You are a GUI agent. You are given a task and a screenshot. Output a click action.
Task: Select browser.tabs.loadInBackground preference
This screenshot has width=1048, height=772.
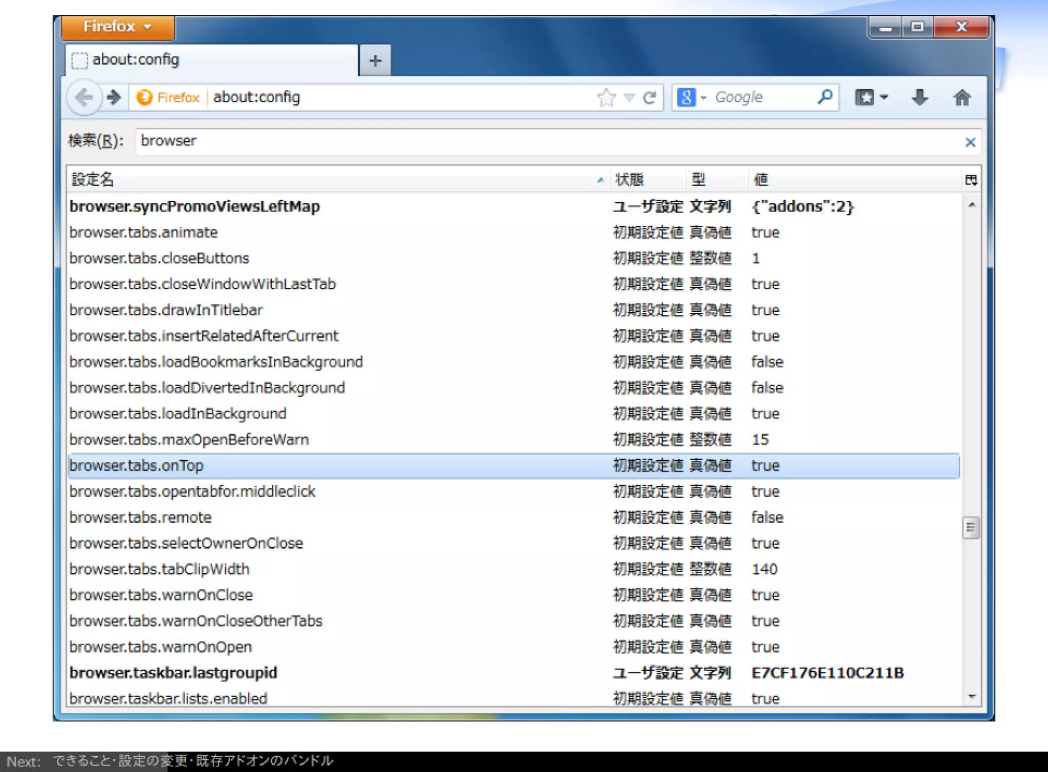514,414
